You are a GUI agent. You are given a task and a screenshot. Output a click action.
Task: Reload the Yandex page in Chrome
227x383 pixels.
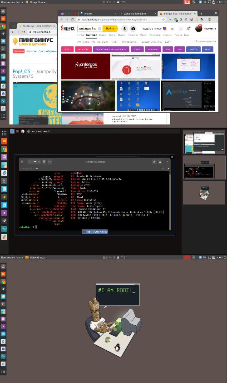tap(72, 19)
